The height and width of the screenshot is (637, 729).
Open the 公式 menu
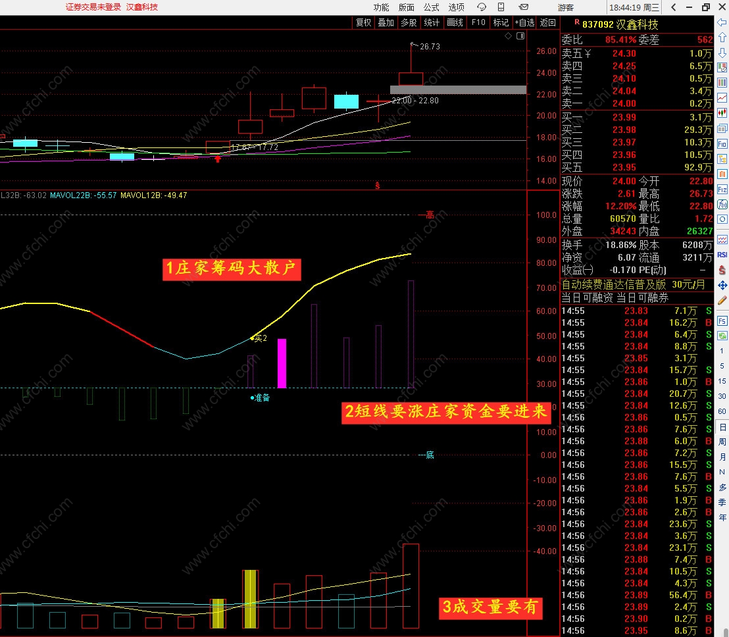431,7
